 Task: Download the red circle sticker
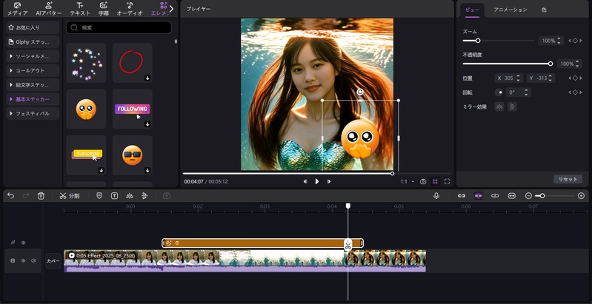coord(147,78)
